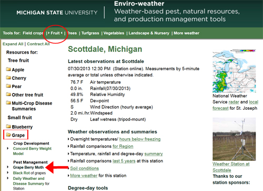Select the 49.8% Relative Humidity value
The height and width of the screenshot is (191, 263).
pyautogui.click(x=77, y=94)
